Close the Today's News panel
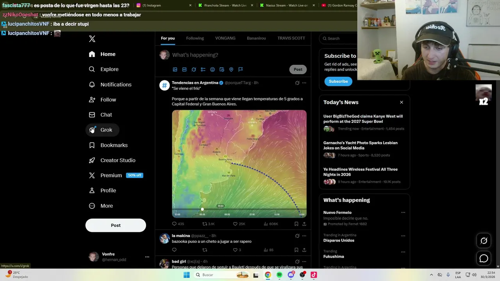The image size is (500, 281). [402, 102]
